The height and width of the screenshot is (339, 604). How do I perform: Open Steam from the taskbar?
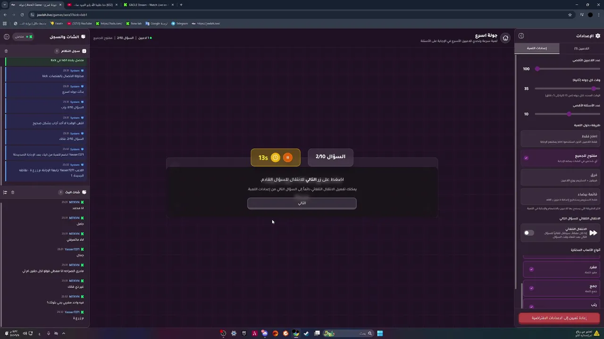306,333
